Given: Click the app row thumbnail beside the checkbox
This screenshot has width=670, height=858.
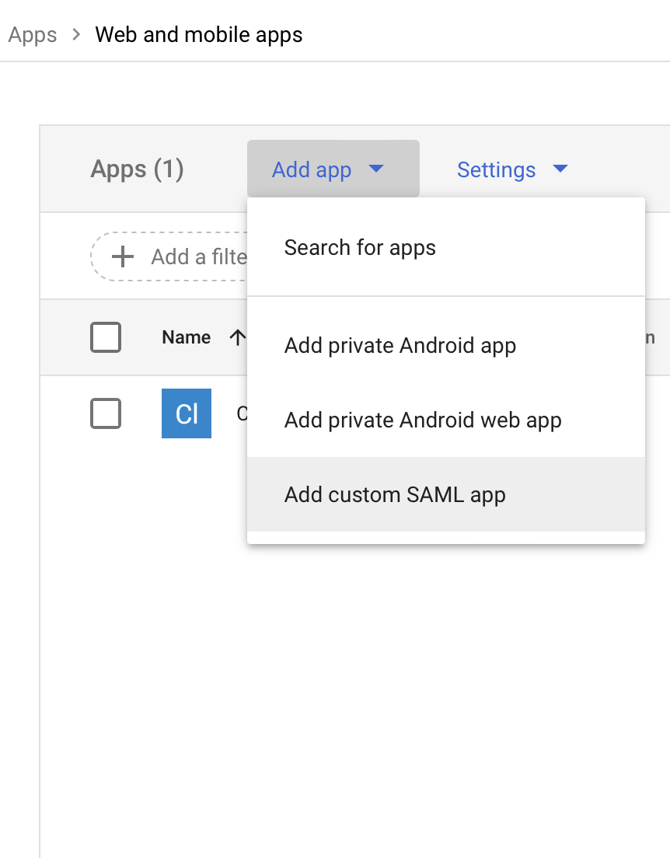Looking at the screenshot, I should tap(186, 413).
